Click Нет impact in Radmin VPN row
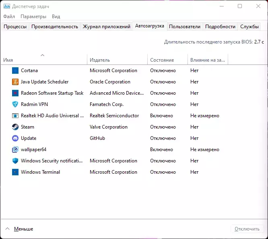The image size is (268, 239). [x=194, y=104]
